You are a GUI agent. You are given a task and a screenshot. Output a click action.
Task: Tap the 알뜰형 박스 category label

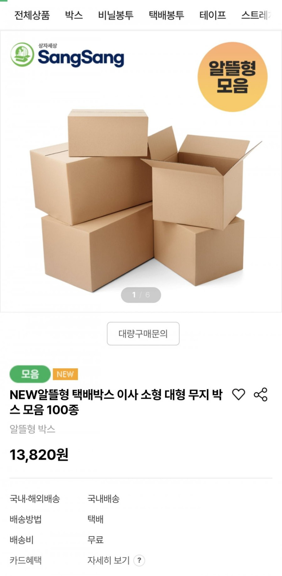pos(32,429)
